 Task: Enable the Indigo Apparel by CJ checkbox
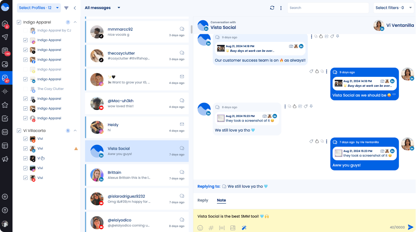tap(25, 30)
